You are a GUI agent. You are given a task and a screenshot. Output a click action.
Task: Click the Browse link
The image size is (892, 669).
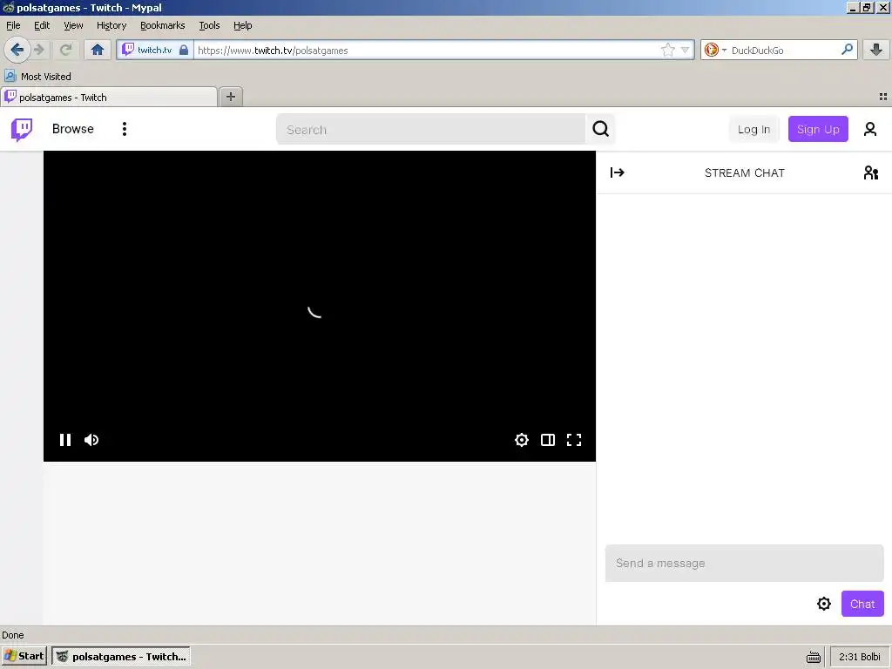[73, 129]
